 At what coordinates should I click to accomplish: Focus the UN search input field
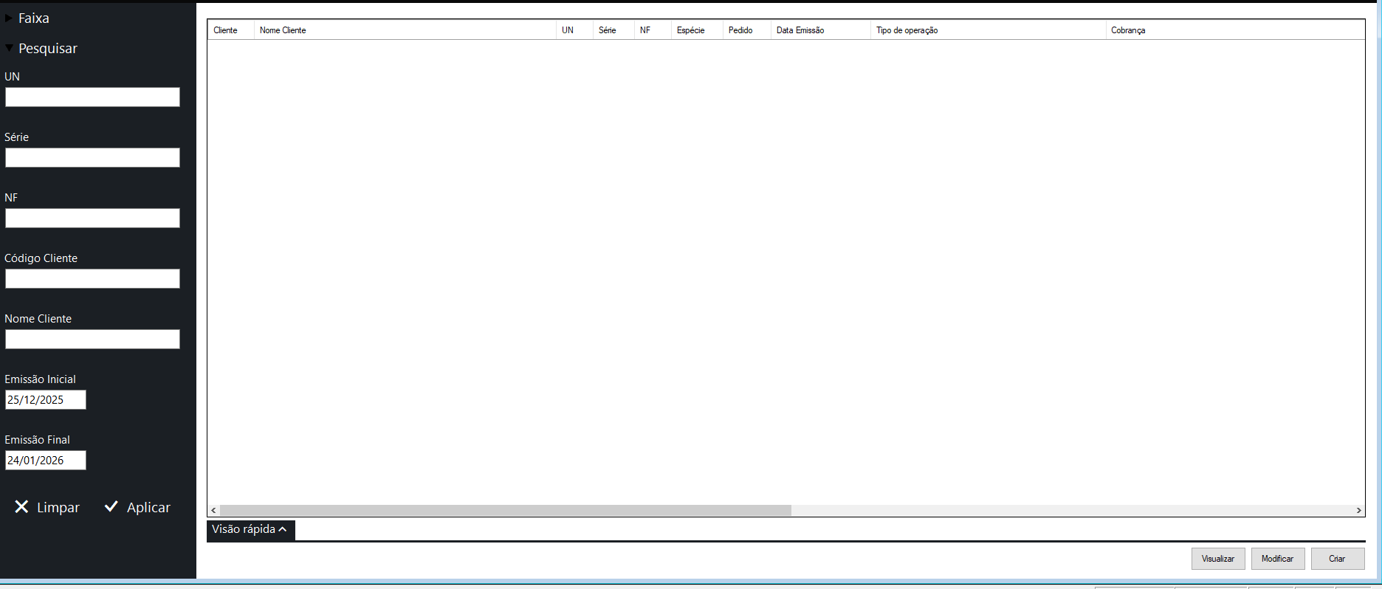92,97
